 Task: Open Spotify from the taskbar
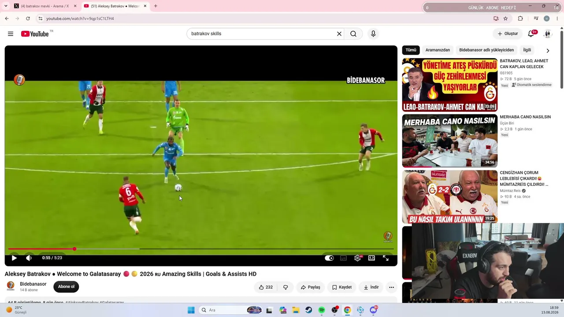[322, 310]
